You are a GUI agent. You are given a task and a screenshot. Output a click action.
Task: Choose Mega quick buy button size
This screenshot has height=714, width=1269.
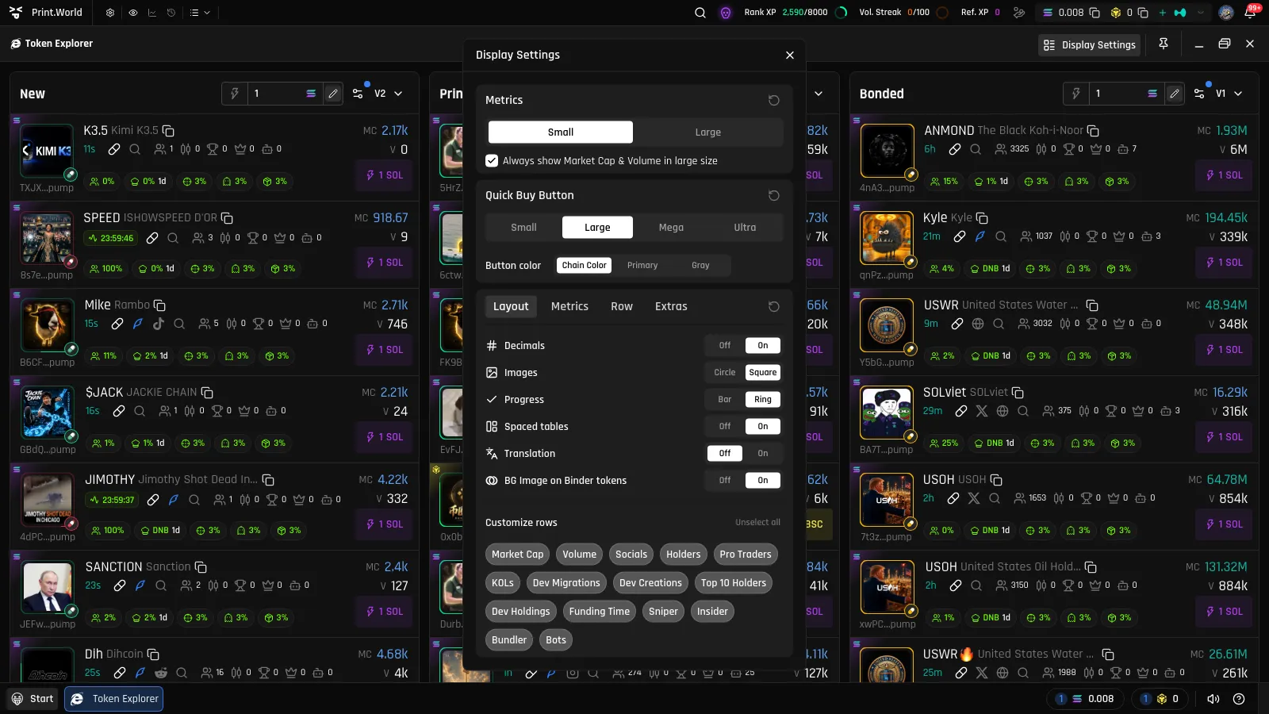[671, 227]
